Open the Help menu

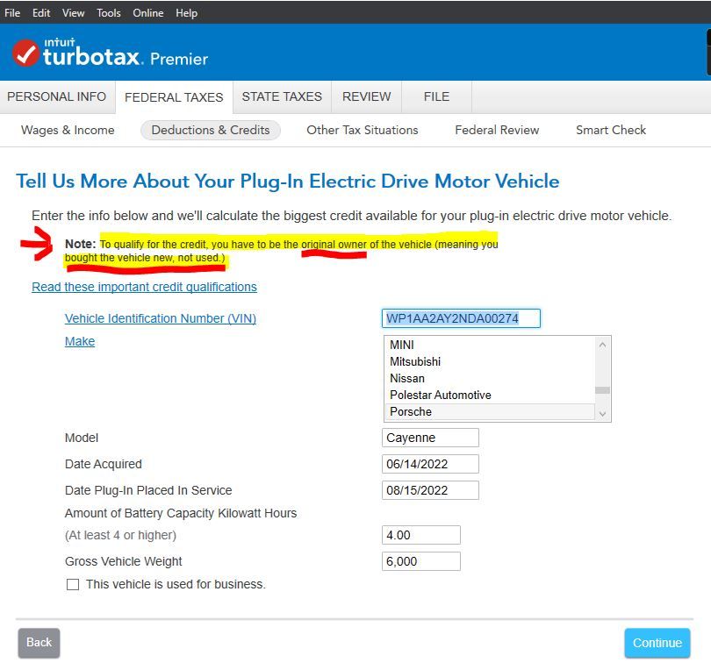point(186,12)
